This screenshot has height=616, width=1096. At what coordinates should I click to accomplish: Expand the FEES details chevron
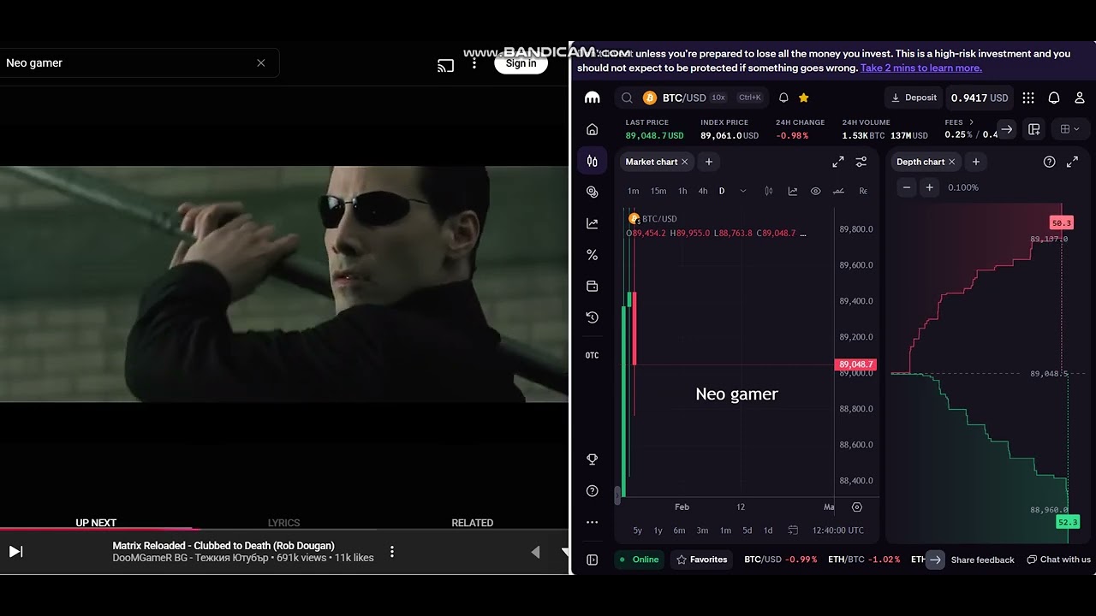(x=971, y=122)
